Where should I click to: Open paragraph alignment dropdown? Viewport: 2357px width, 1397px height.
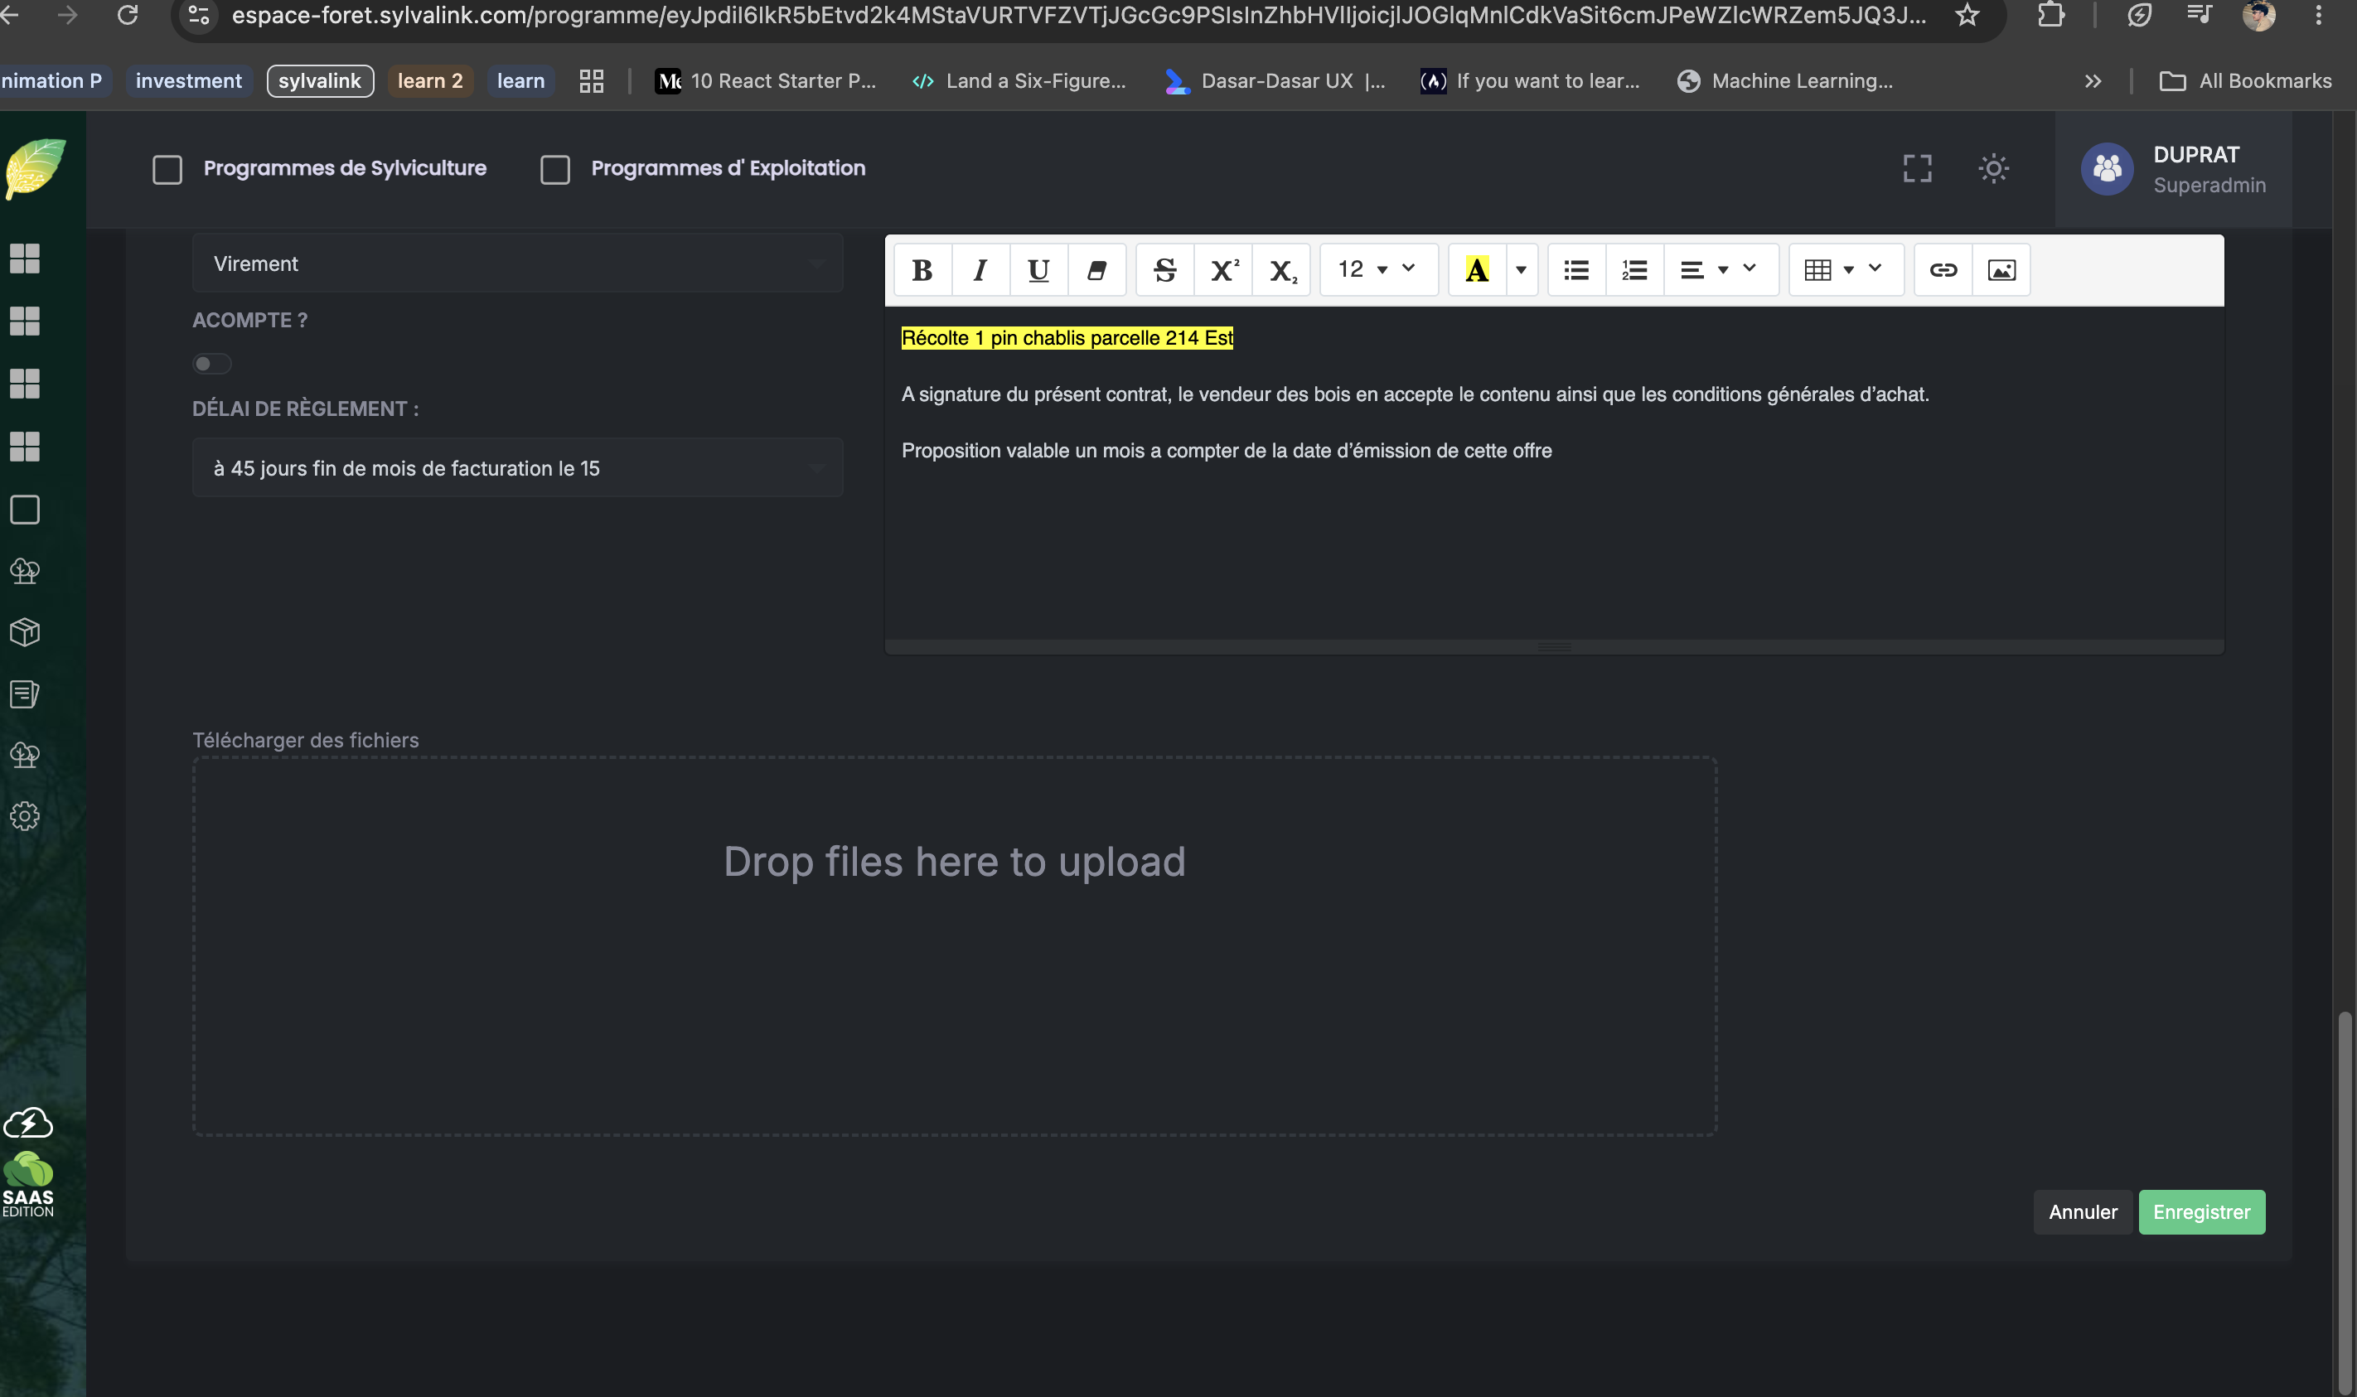coord(1721,270)
